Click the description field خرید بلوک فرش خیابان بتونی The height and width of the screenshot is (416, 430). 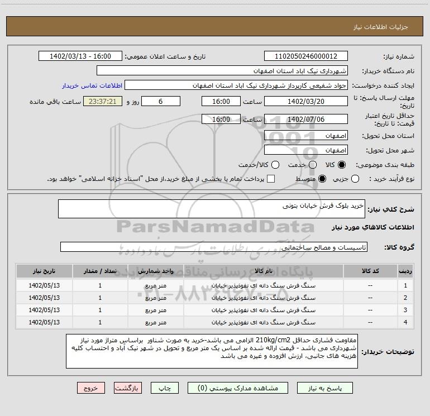click(212, 209)
